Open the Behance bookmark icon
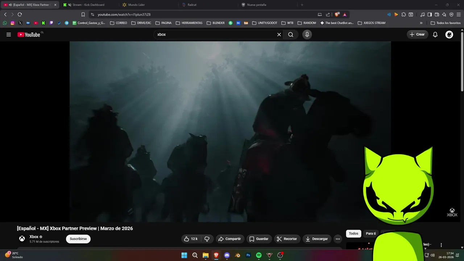The width and height of the screenshot is (464, 261). click(x=238, y=23)
